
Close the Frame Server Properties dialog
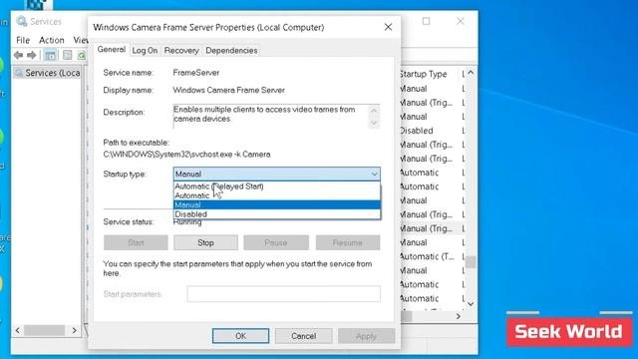[388, 27]
